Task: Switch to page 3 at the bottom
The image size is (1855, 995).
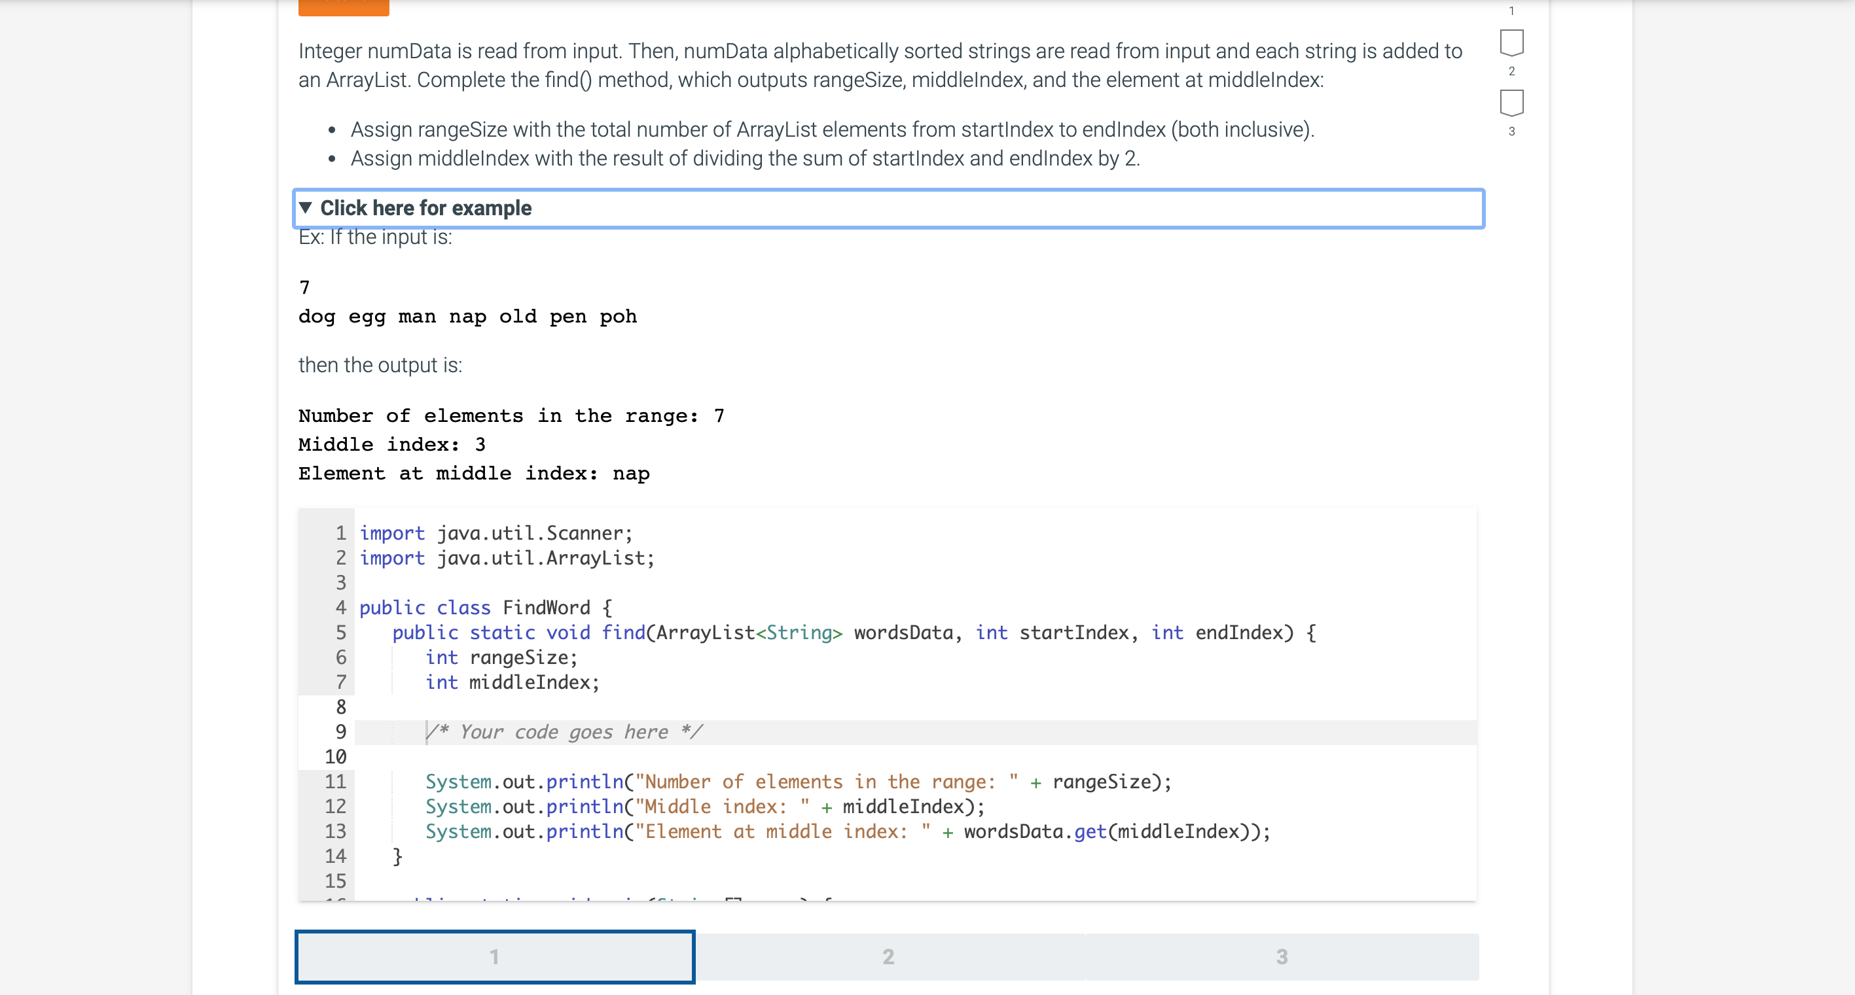Action: click(x=1282, y=956)
